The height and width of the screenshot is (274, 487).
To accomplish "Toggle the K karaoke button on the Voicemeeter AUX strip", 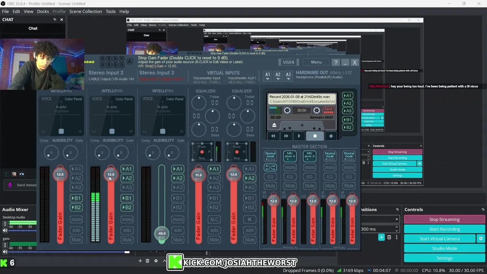I will [x=250, y=220].
